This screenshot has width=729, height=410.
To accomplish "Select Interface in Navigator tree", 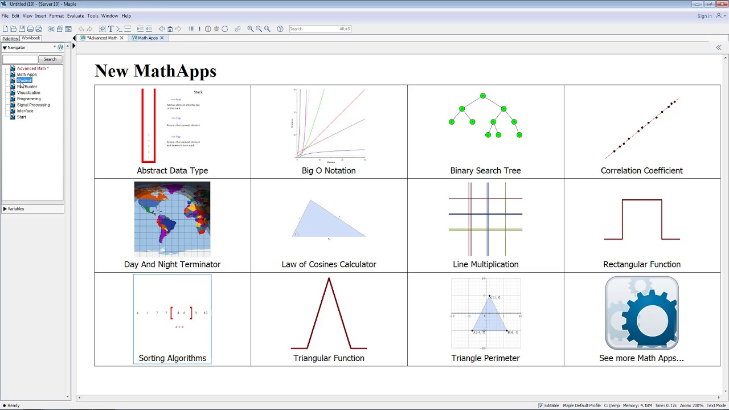I will pyautogui.click(x=25, y=111).
